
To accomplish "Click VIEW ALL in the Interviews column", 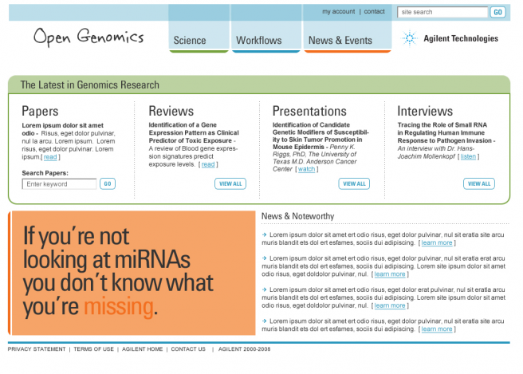I will 479,183.
